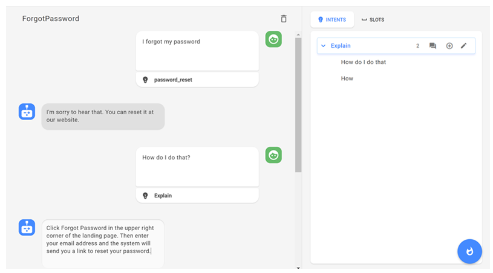Click the lightbulb icon next to password_reset
This screenshot has width=493, height=273.
(145, 80)
